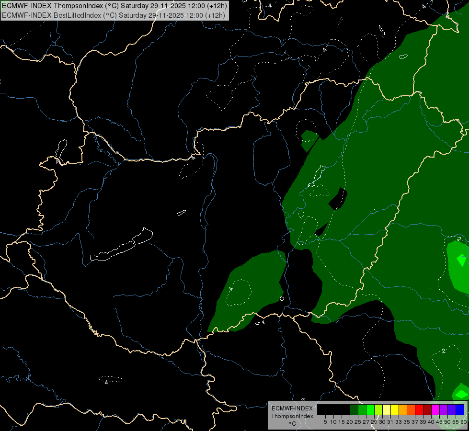Click legend tick label 10
This screenshot has width=469, height=431.
click(x=333, y=422)
